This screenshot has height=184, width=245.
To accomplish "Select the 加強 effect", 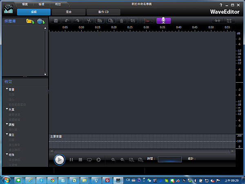I will [11, 95].
